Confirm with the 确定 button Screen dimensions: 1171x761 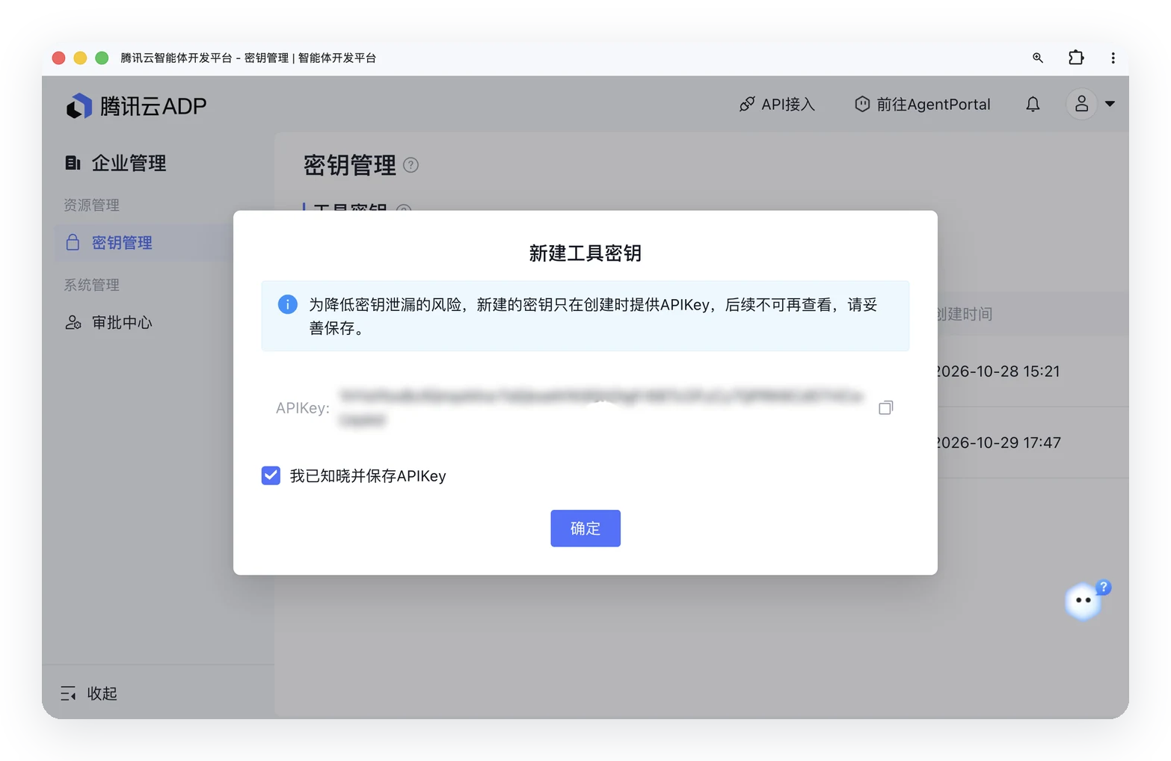tap(585, 529)
